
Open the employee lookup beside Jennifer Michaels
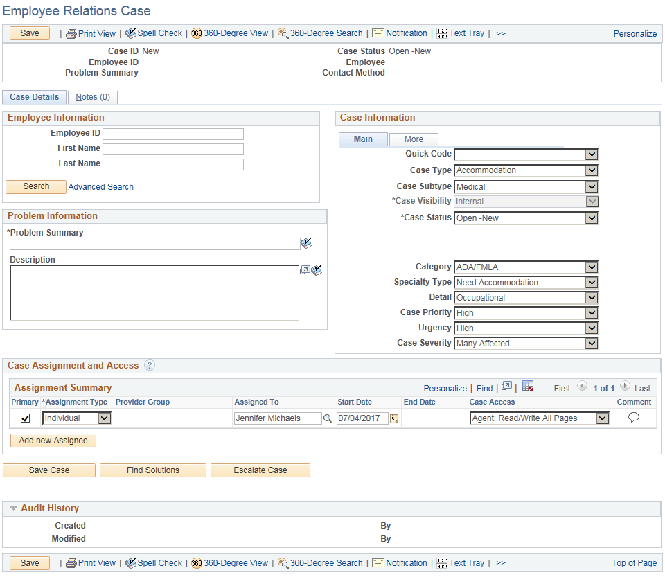pyautogui.click(x=328, y=418)
